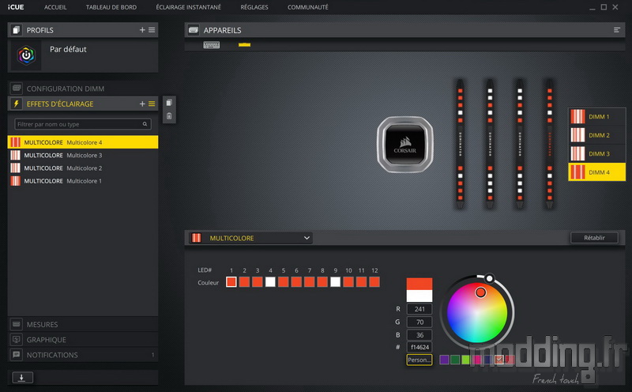Click the first DIMM memory stick image
The image size is (632, 392).
(460, 144)
